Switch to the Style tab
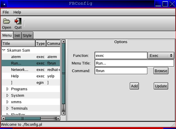Viewport: 176px width, 129px height. (x=27, y=35)
